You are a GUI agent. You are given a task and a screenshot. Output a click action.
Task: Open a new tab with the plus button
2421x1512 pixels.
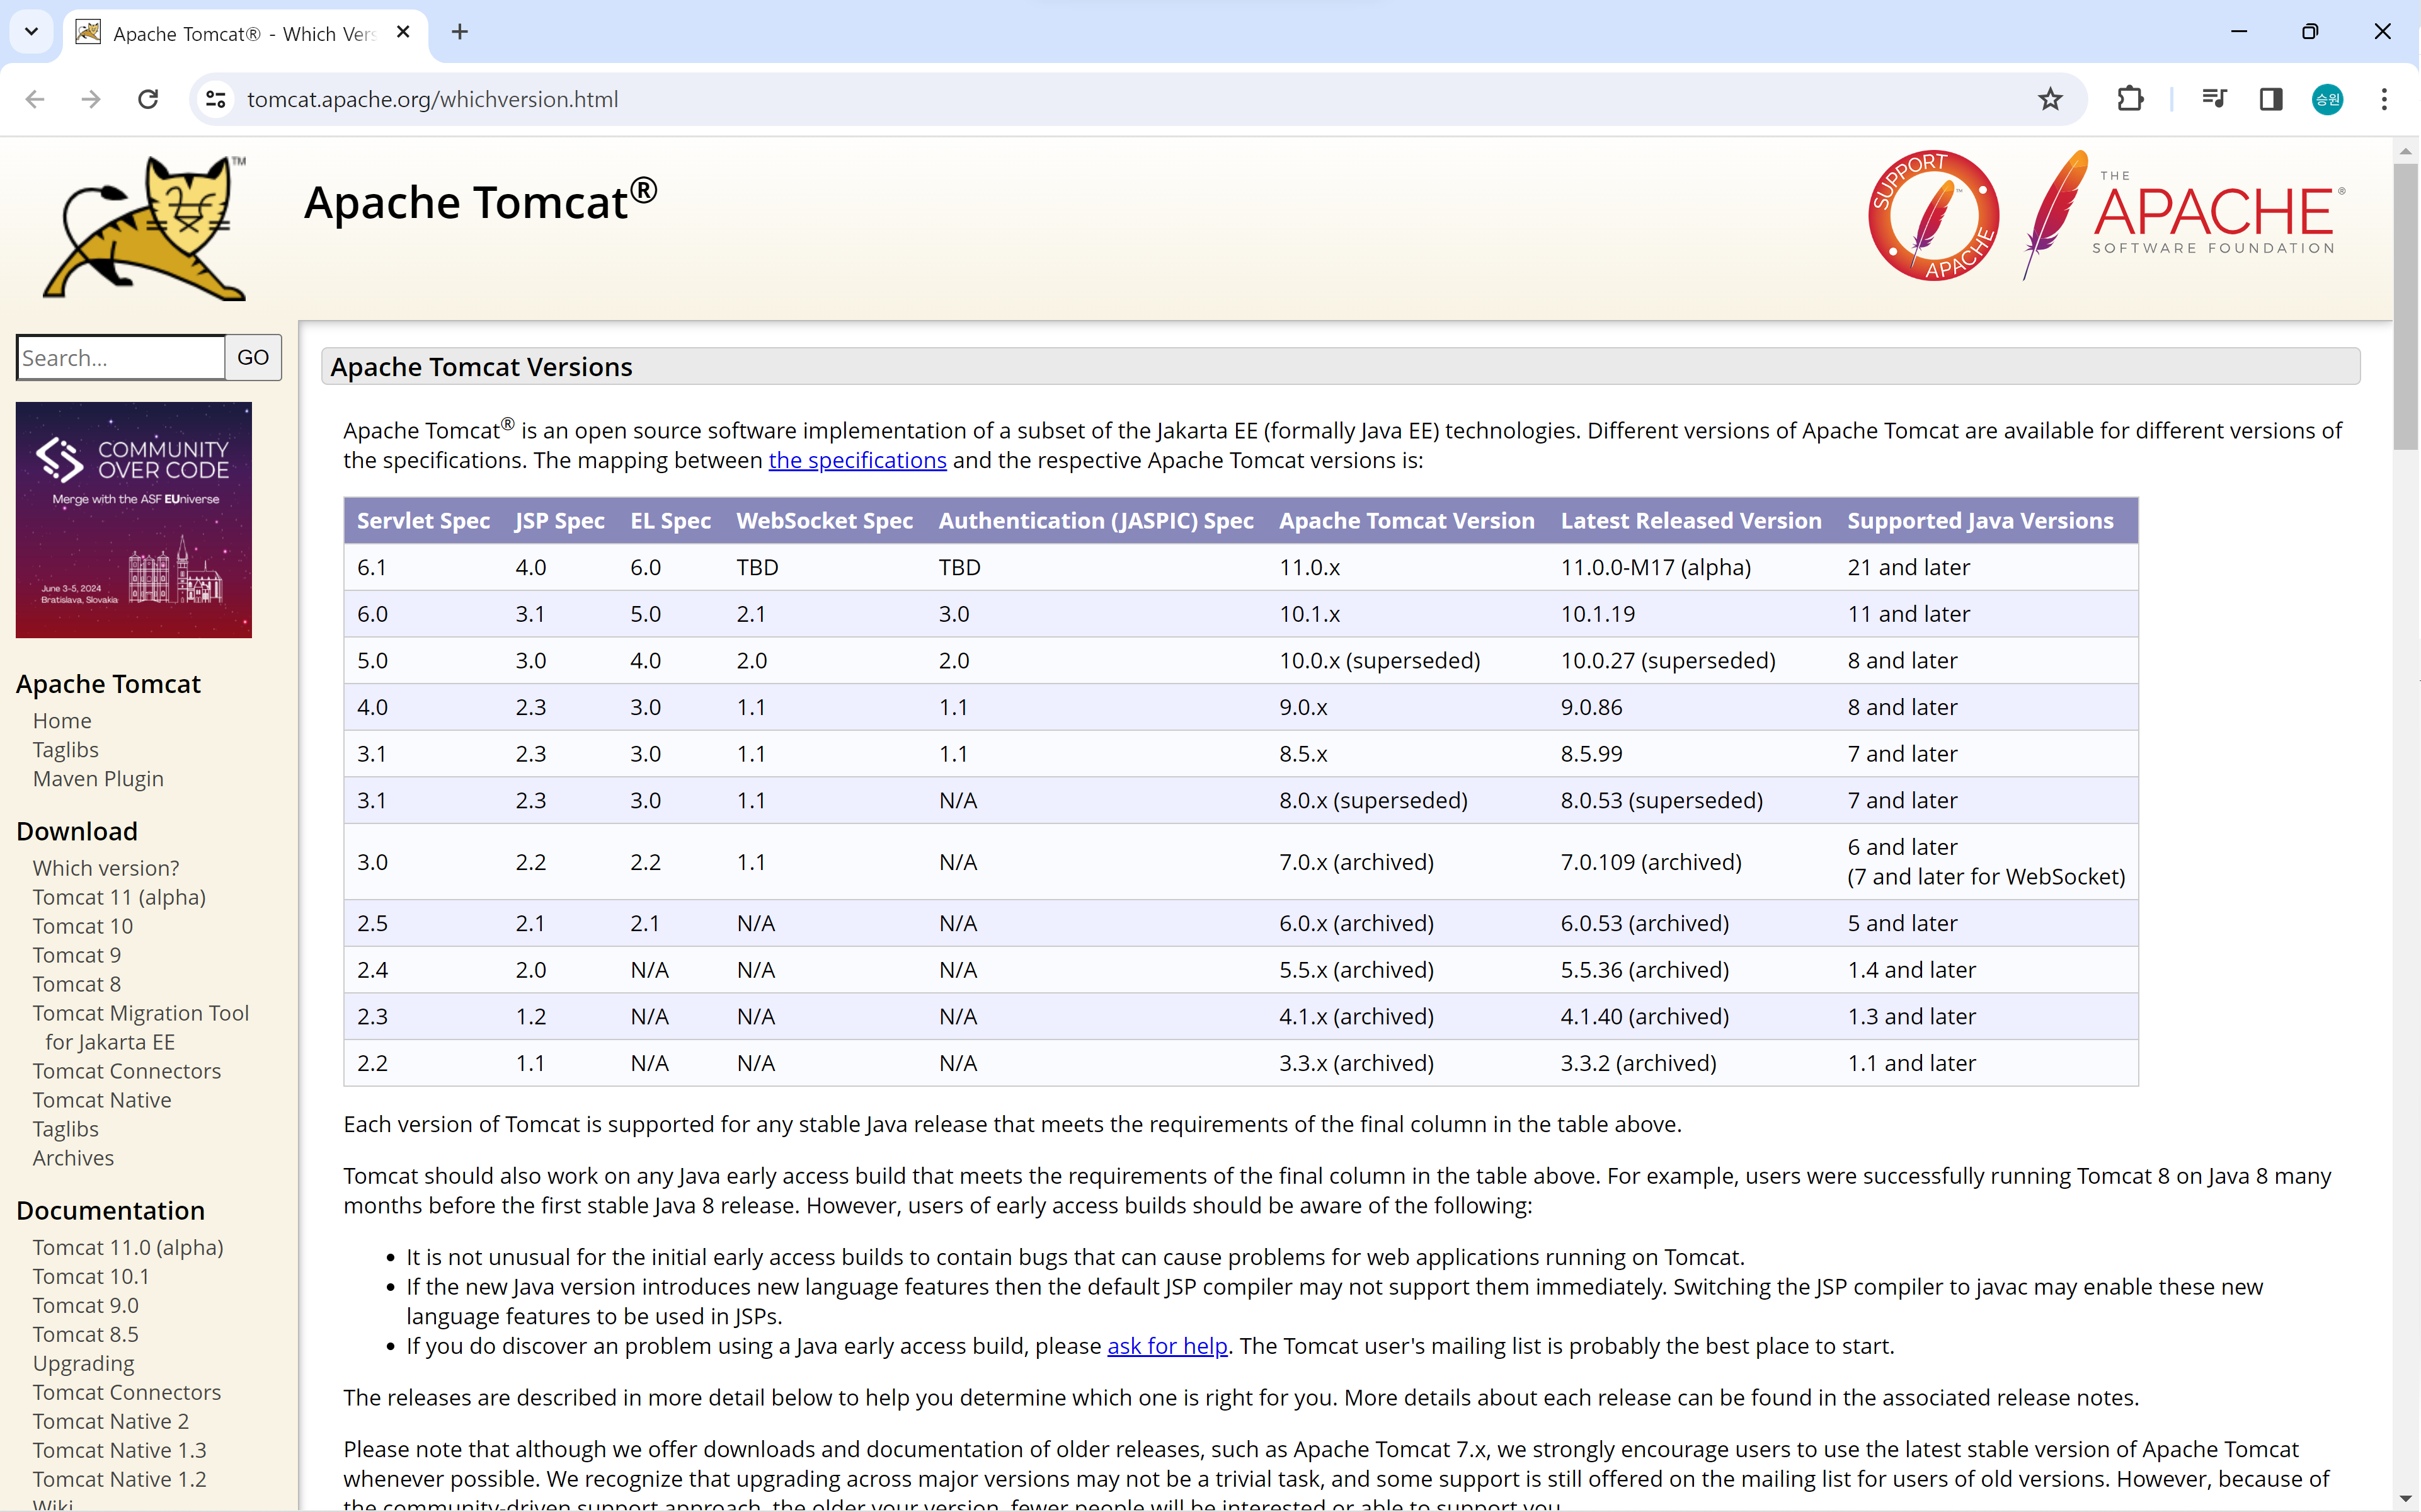(460, 32)
